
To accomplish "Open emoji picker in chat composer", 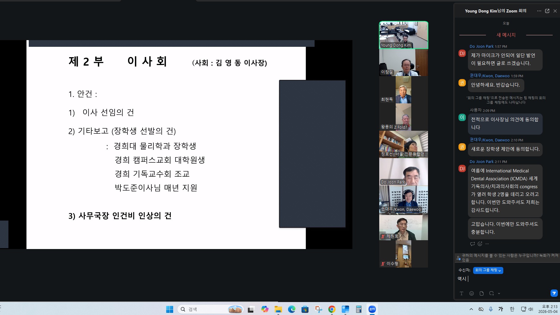I will tap(472, 293).
